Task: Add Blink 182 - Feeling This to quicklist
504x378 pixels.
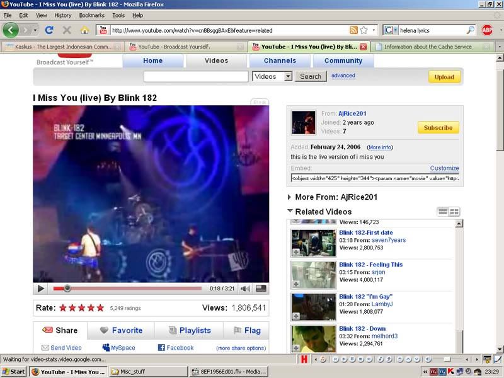Action: click(296, 284)
